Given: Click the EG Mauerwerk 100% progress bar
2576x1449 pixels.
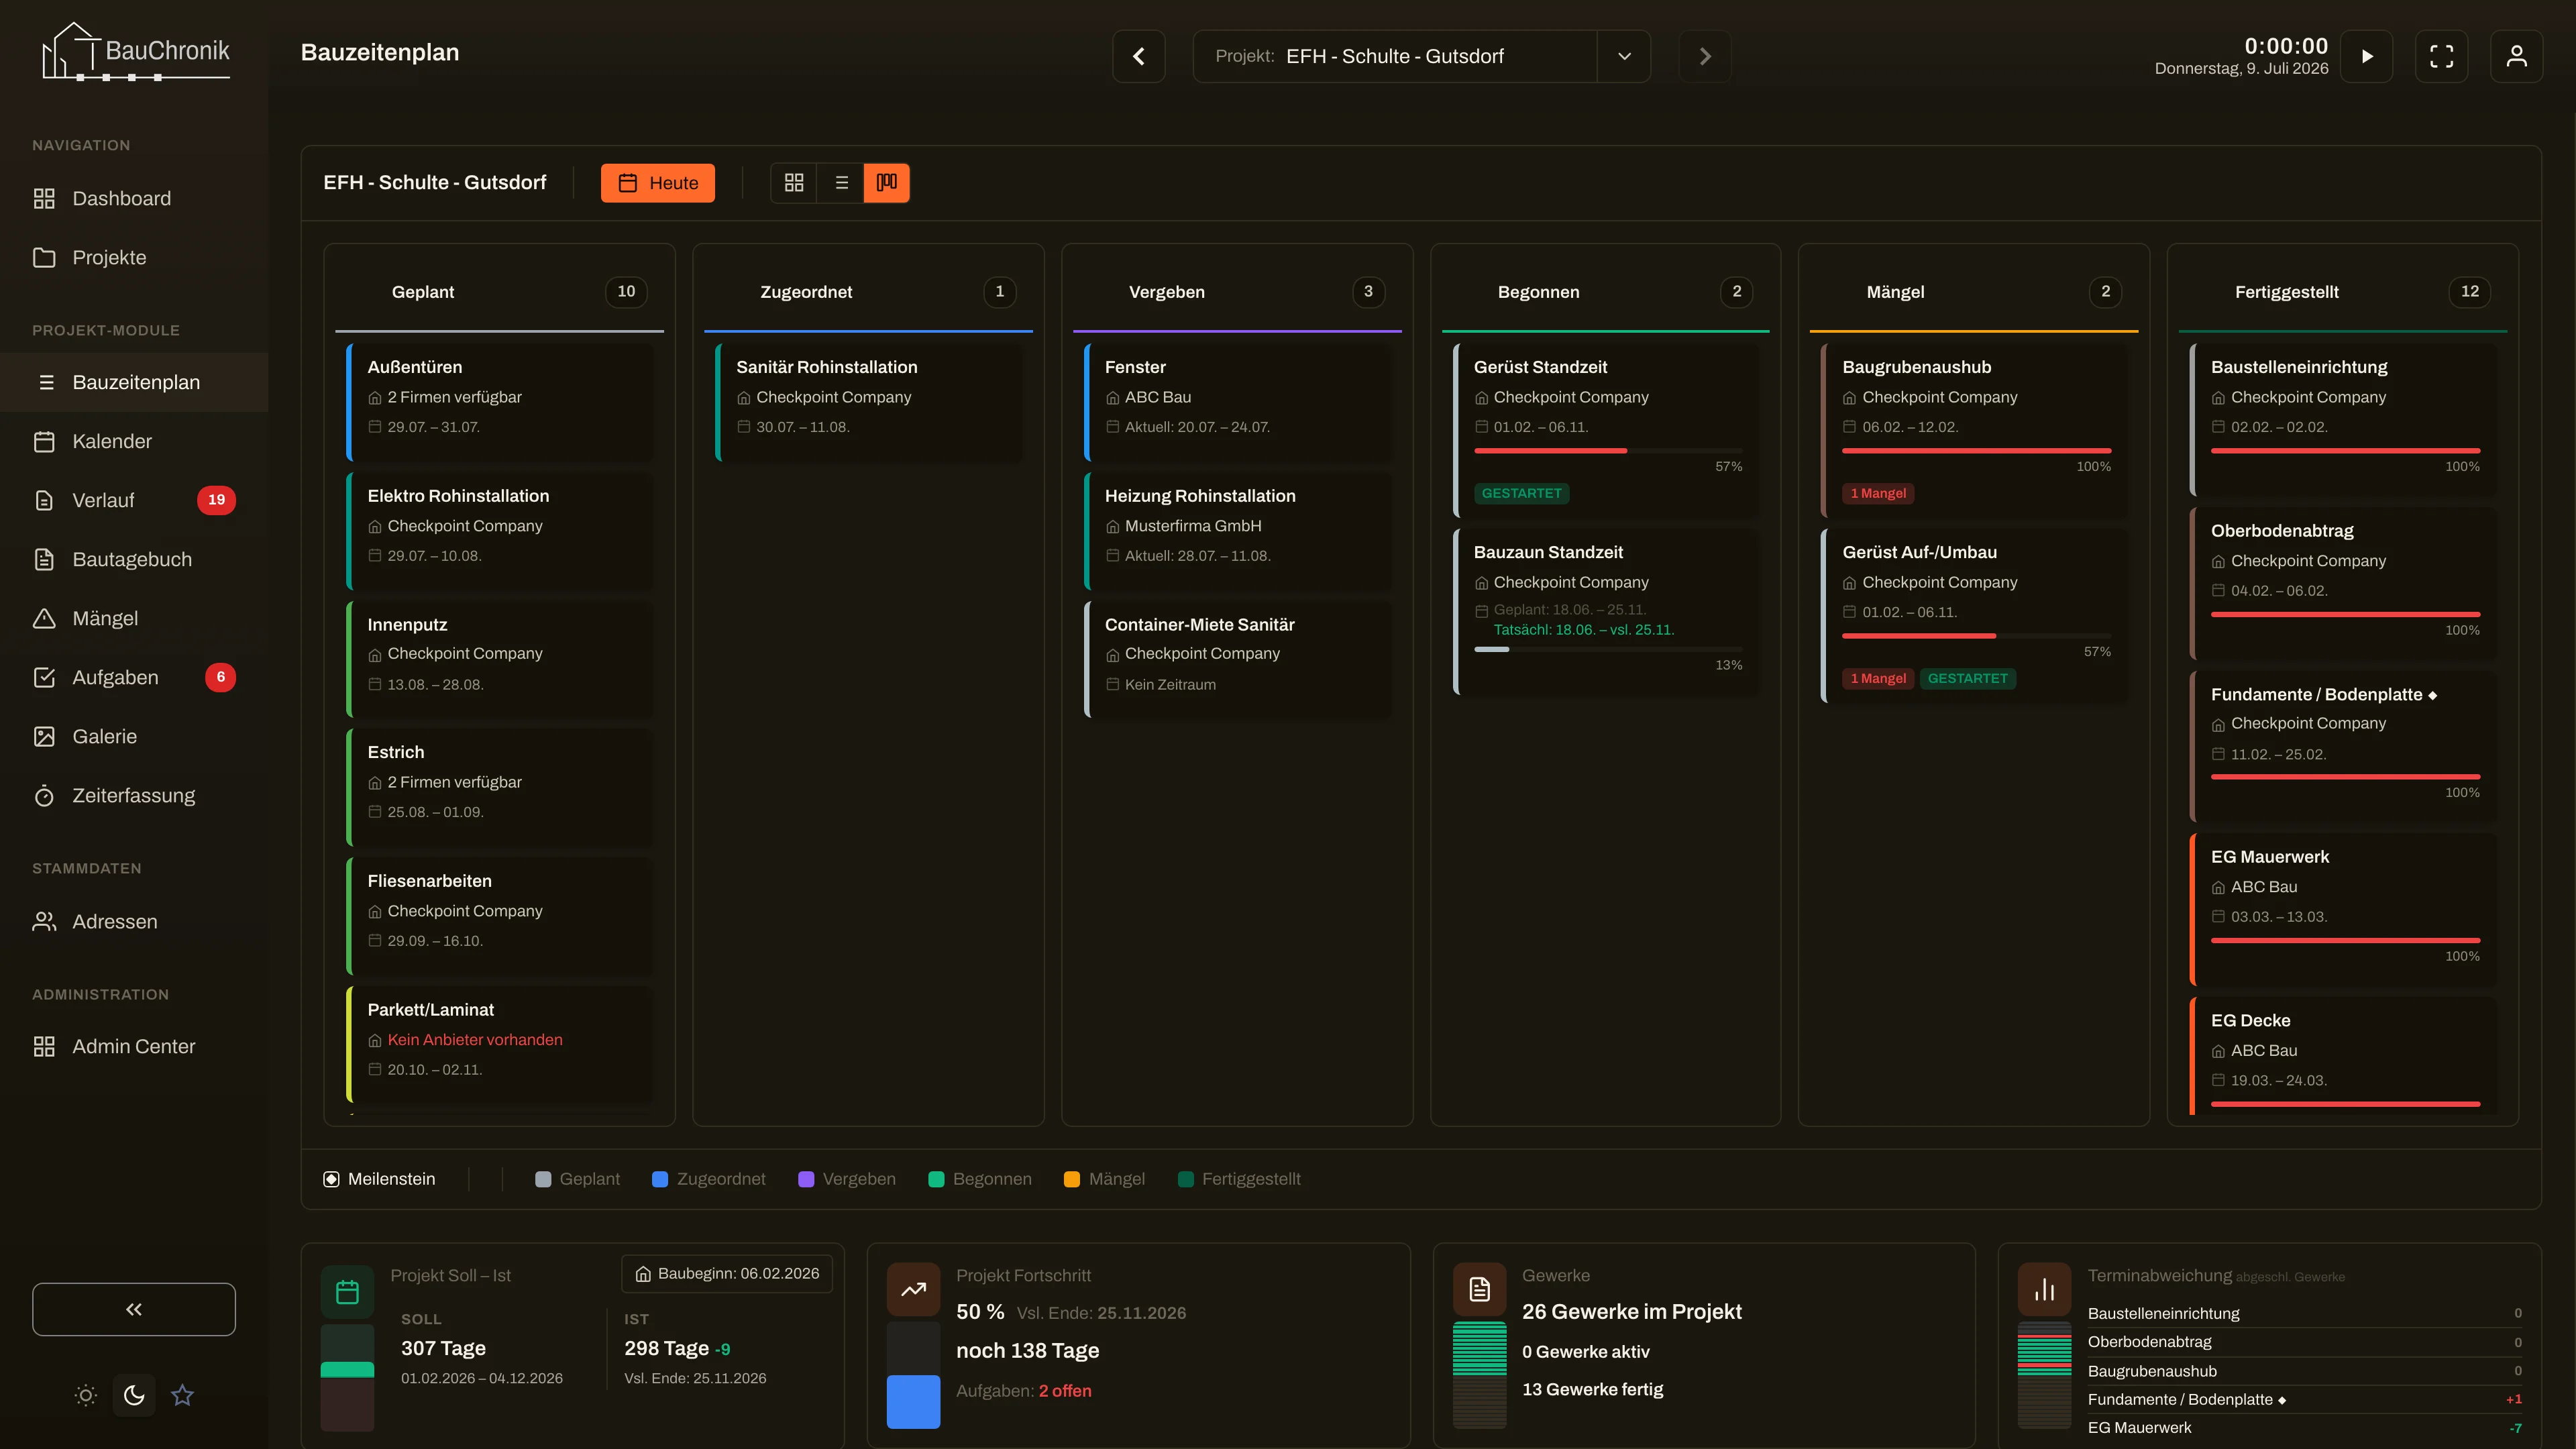Looking at the screenshot, I should (2346, 940).
